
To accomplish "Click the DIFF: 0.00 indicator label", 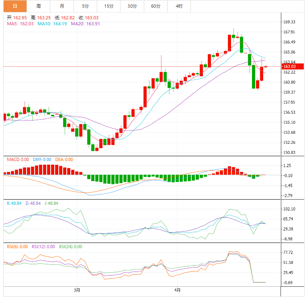I will pyautogui.click(x=42, y=160).
